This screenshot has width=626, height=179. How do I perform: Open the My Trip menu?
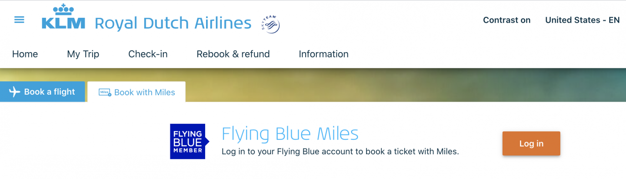click(x=83, y=54)
